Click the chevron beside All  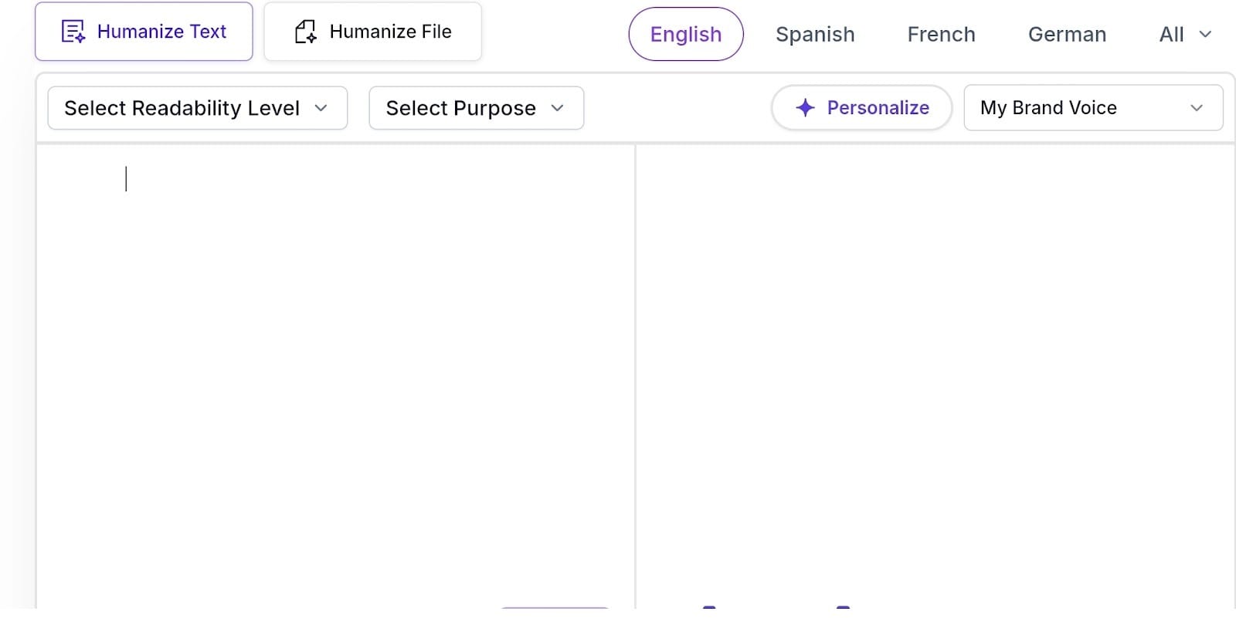(x=1205, y=35)
